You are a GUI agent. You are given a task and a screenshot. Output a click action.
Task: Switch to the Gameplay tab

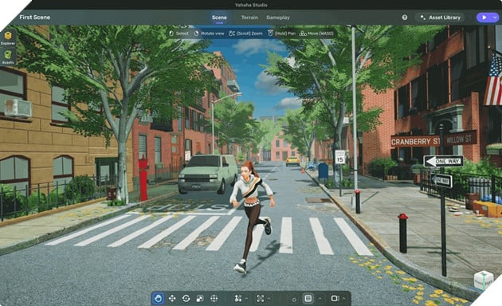[278, 18]
